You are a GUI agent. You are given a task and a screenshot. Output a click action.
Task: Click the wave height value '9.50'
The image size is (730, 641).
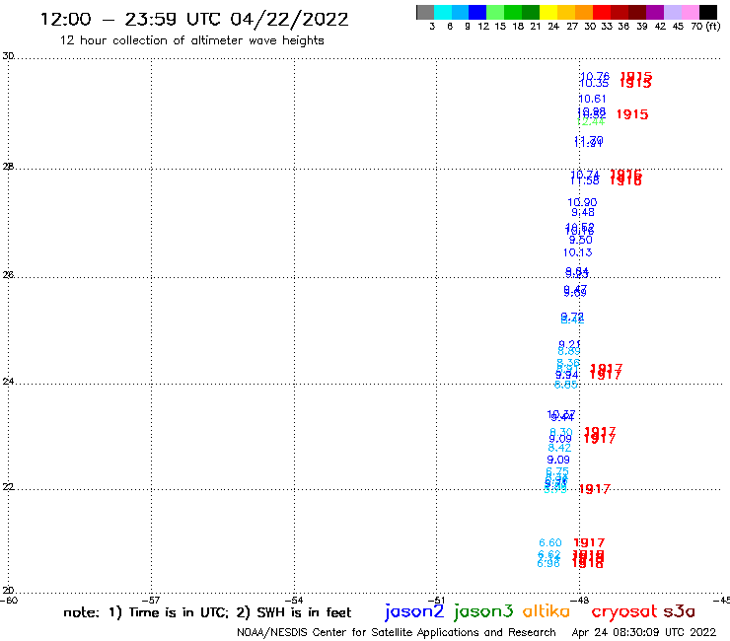(581, 241)
